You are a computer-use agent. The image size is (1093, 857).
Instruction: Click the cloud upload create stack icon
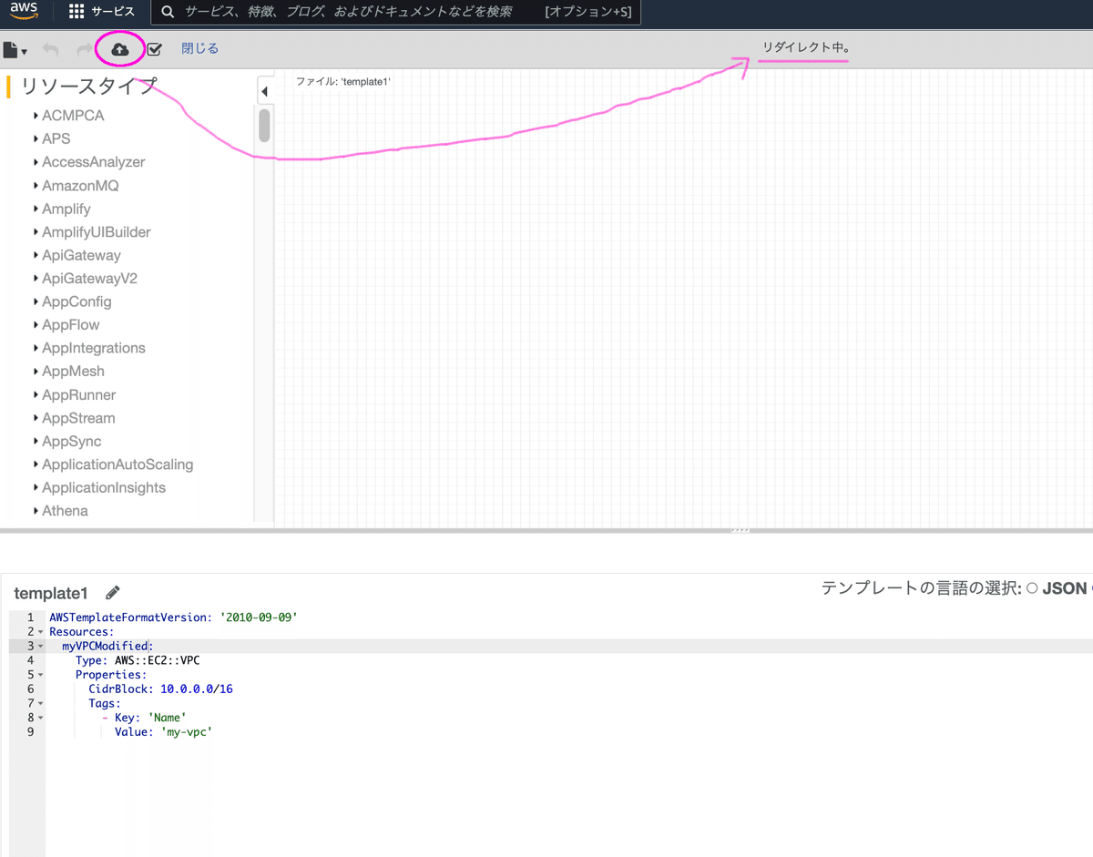(119, 49)
